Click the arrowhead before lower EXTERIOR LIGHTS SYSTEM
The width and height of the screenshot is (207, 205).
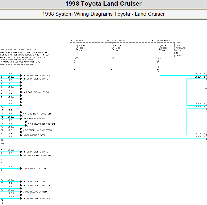coord(21,155)
